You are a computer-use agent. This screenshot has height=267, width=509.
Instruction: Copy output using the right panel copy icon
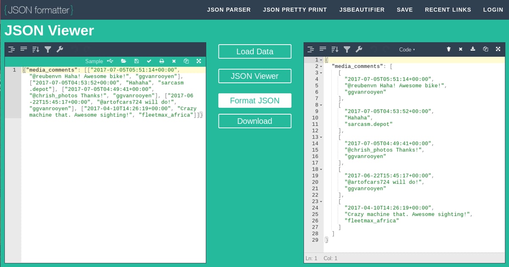point(486,50)
